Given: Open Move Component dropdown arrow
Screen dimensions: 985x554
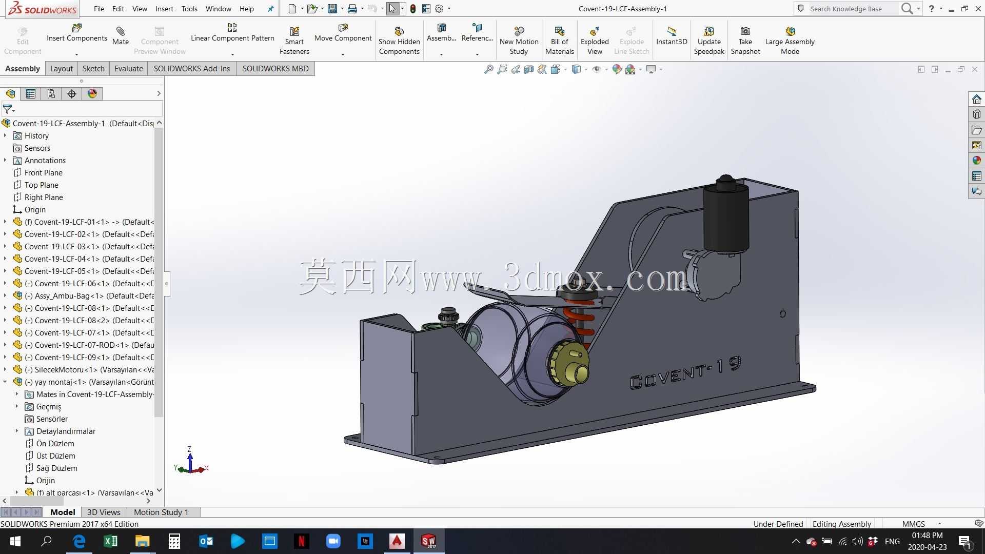Looking at the screenshot, I should pyautogui.click(x=343, y=54).
